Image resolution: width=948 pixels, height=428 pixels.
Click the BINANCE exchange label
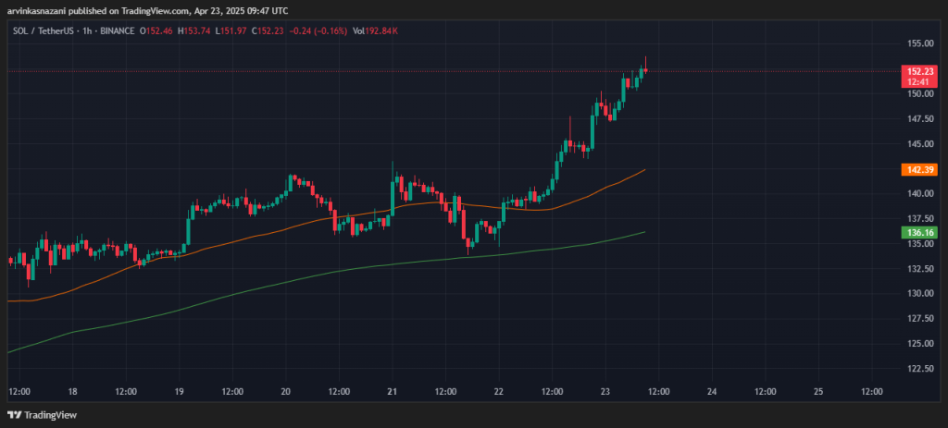click(113, 32)
